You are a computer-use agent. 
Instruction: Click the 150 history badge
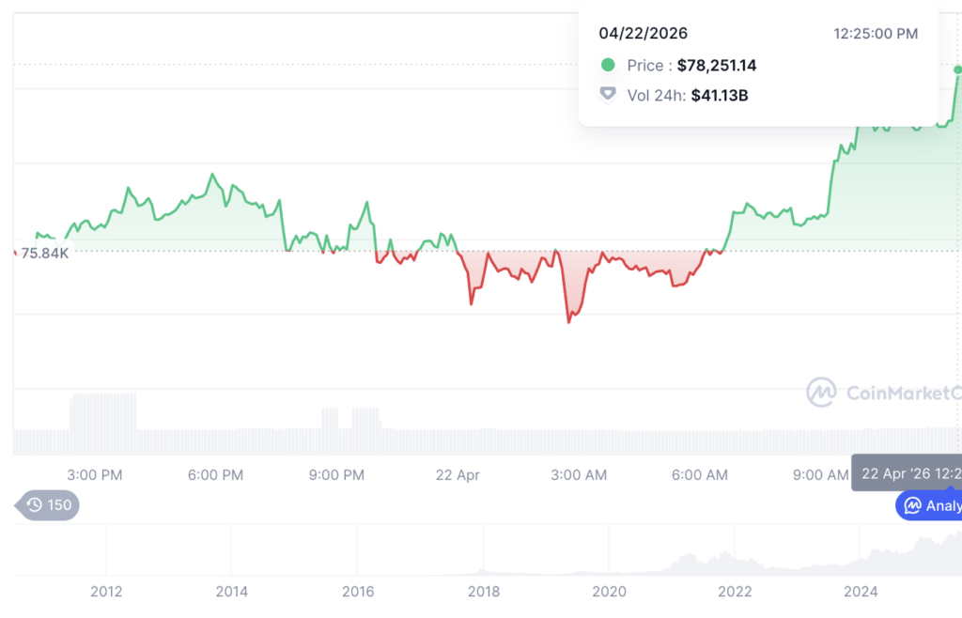click(x=48, y=505)
